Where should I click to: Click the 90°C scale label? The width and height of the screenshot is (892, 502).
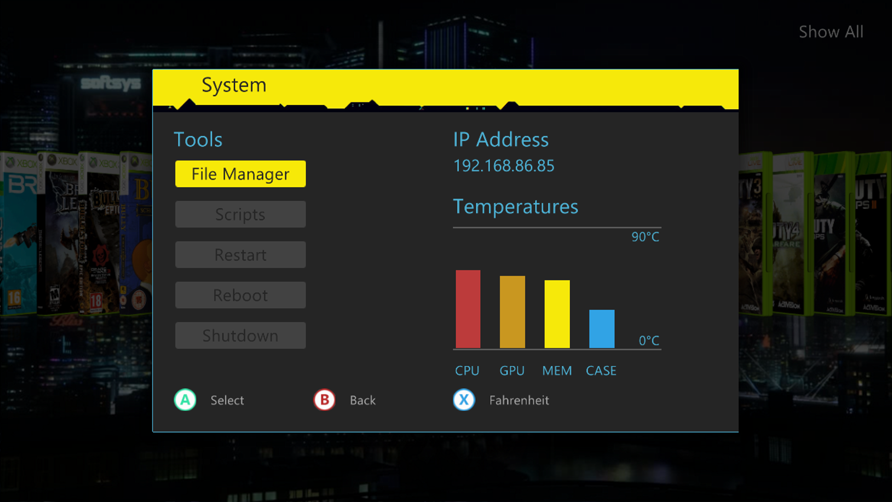pyautogui.click(x=645, y=237)
